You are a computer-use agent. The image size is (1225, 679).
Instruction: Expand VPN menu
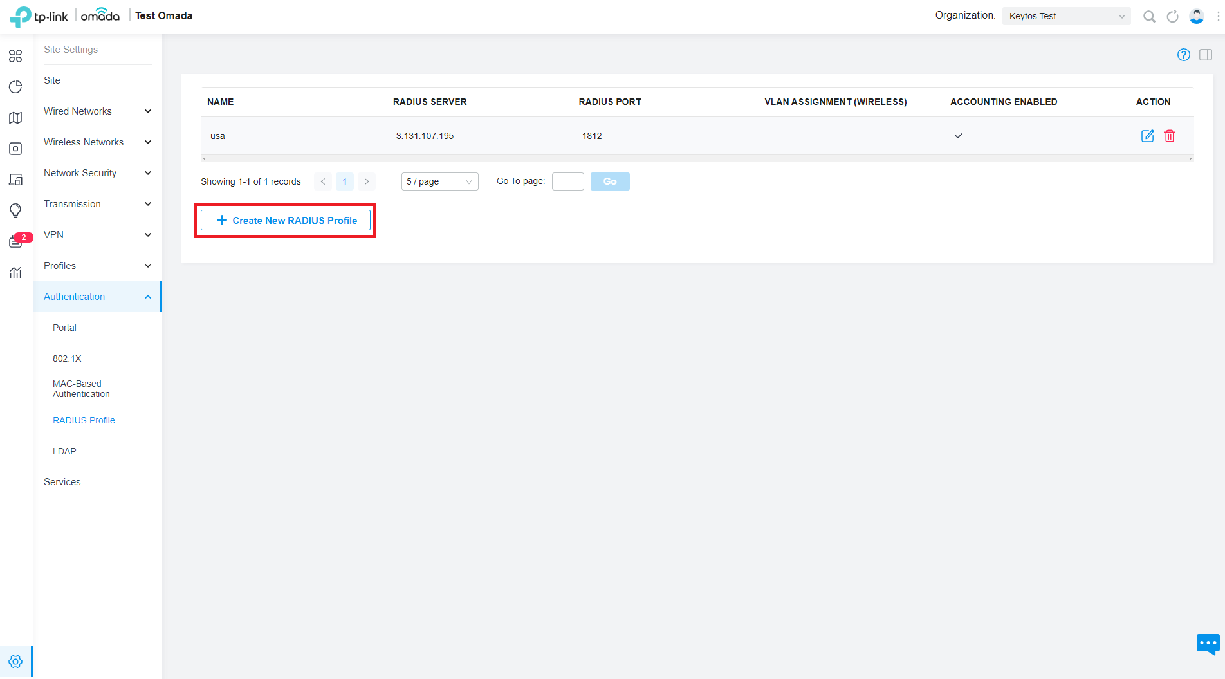click(x=97, y=235)
